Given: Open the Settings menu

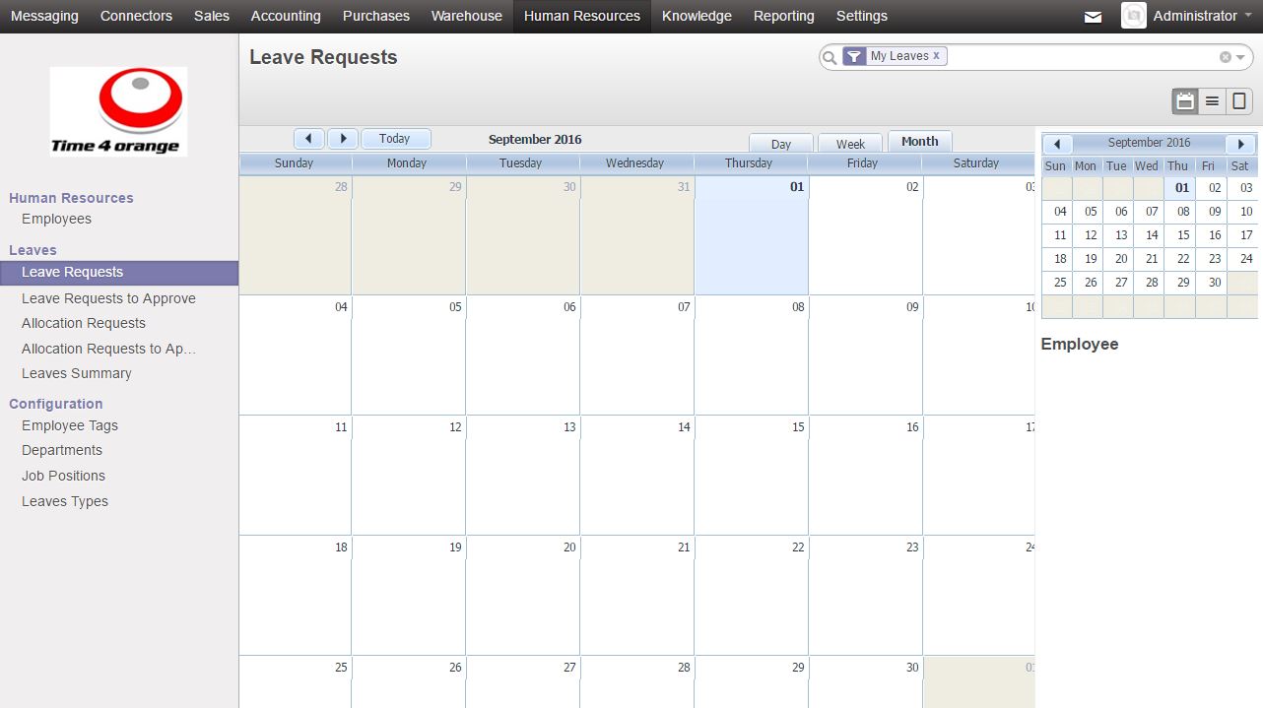Looking at the screenshot, I should pyautogui.click(x=862, y=16).
